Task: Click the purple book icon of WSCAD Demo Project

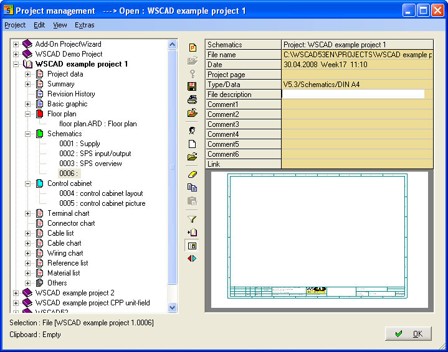Action: [27, 54]
